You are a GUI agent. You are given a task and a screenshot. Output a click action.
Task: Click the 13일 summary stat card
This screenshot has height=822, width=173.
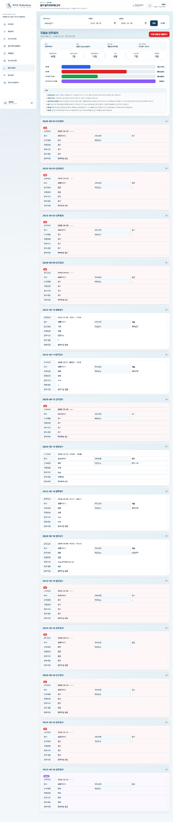95,55
